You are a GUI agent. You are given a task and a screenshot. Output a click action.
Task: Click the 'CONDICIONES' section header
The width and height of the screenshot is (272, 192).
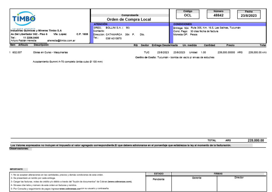click(x=182, y=24)
